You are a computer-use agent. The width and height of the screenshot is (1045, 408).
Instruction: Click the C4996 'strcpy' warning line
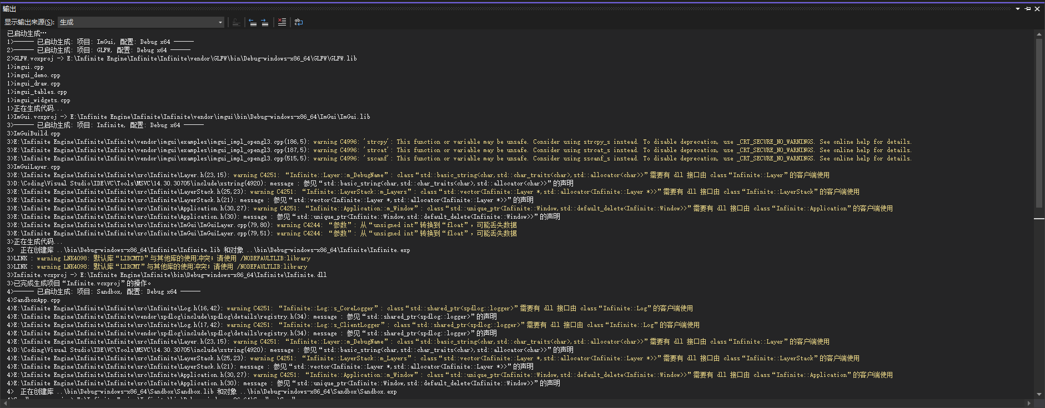[459, 142]
